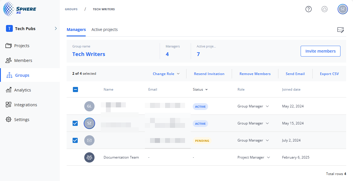Image resolution: width=353 pixels, height=181 pixels.
Task: Open Integrations in the sidebar
Action: pyautogui.click(x=25, y=105)
